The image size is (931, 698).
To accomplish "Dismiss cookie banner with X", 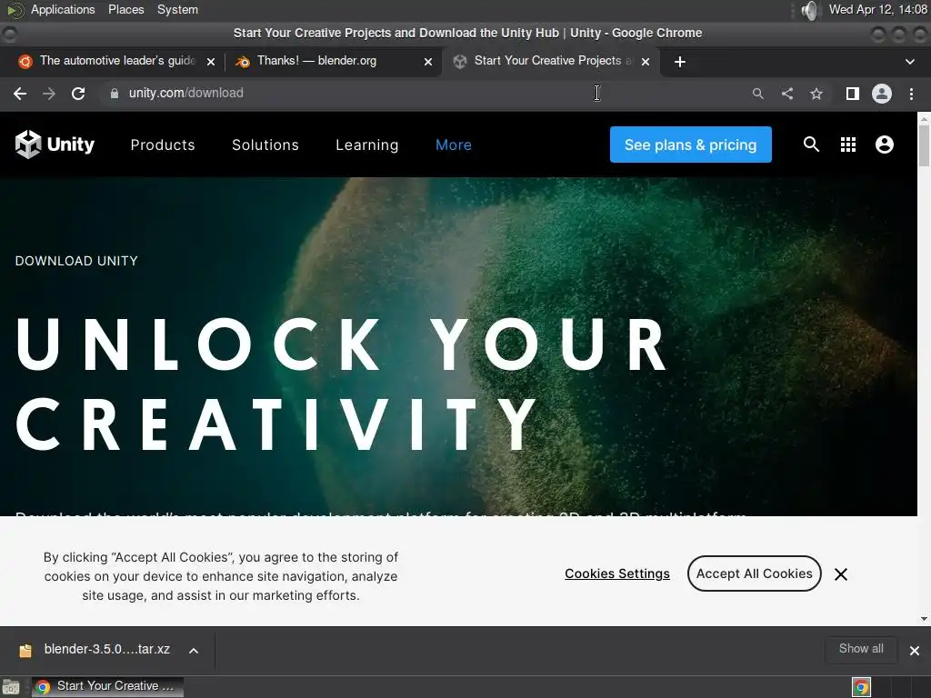I will (x=841, y=574).
